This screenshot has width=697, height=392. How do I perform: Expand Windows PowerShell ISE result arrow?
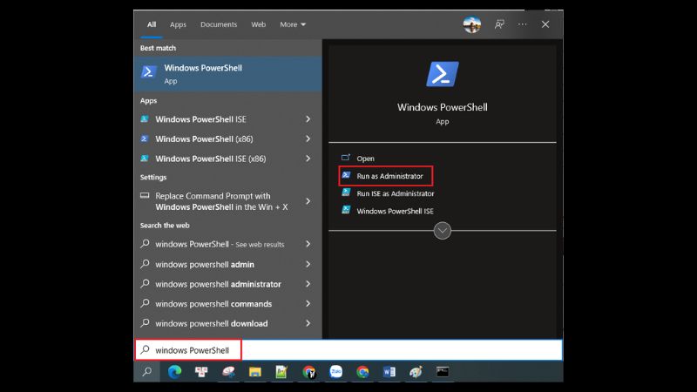(x=308, y=118)
